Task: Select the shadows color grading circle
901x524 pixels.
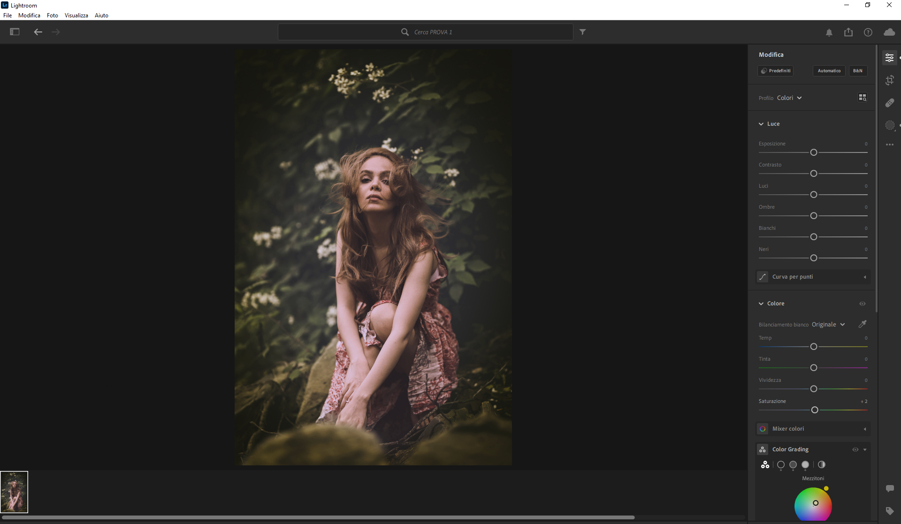Action: (780, 464)
